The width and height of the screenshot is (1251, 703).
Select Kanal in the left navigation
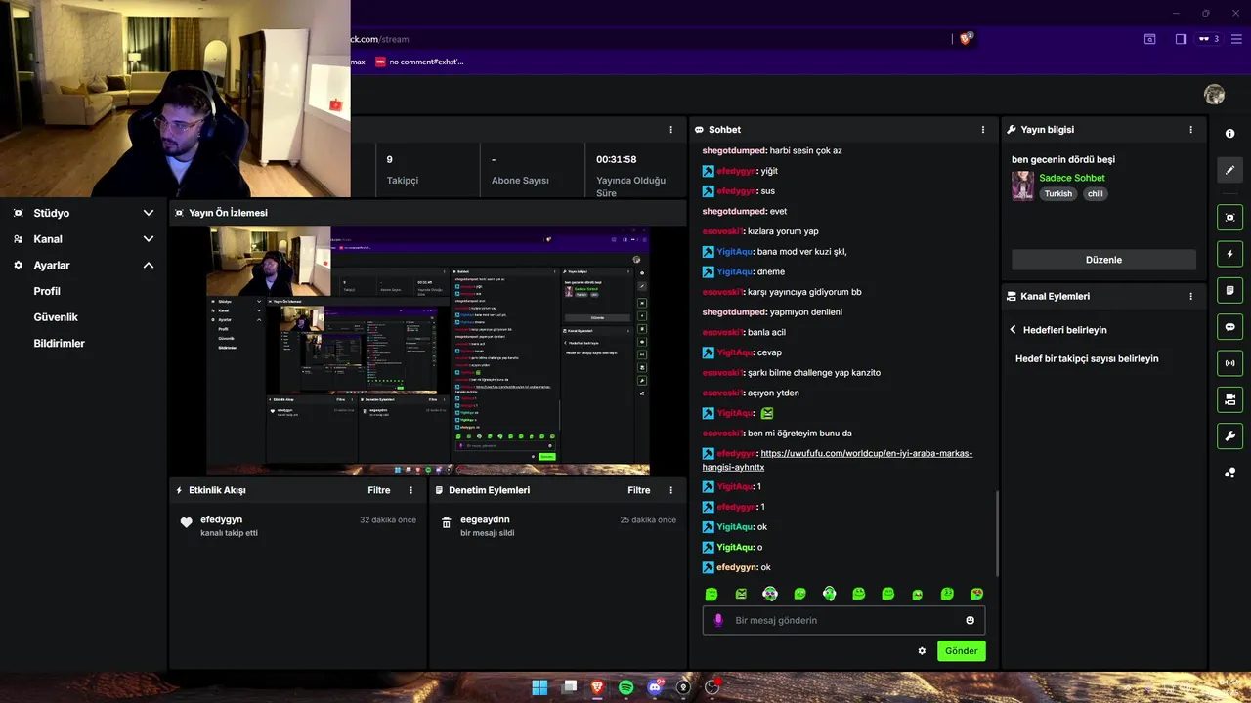(47, 239)
